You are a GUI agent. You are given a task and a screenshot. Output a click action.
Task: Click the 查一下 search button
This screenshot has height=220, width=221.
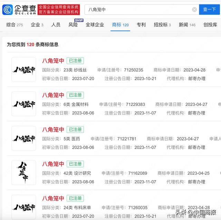pos(209,9)
